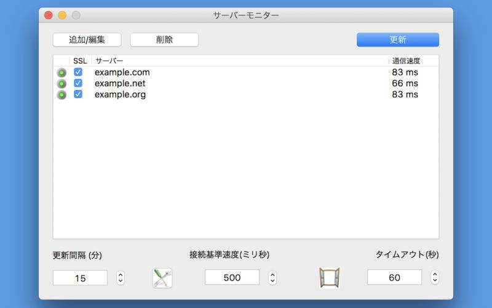The height and width of the screenshot is (308, 492).
Task: Open the screwdriver and wrench tools icon
Action: pos(162,278)
